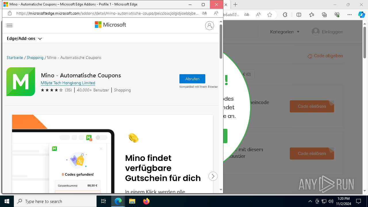Open Collections icon in Edge toolbar
368x207 pixels.
tap(324, 15)
